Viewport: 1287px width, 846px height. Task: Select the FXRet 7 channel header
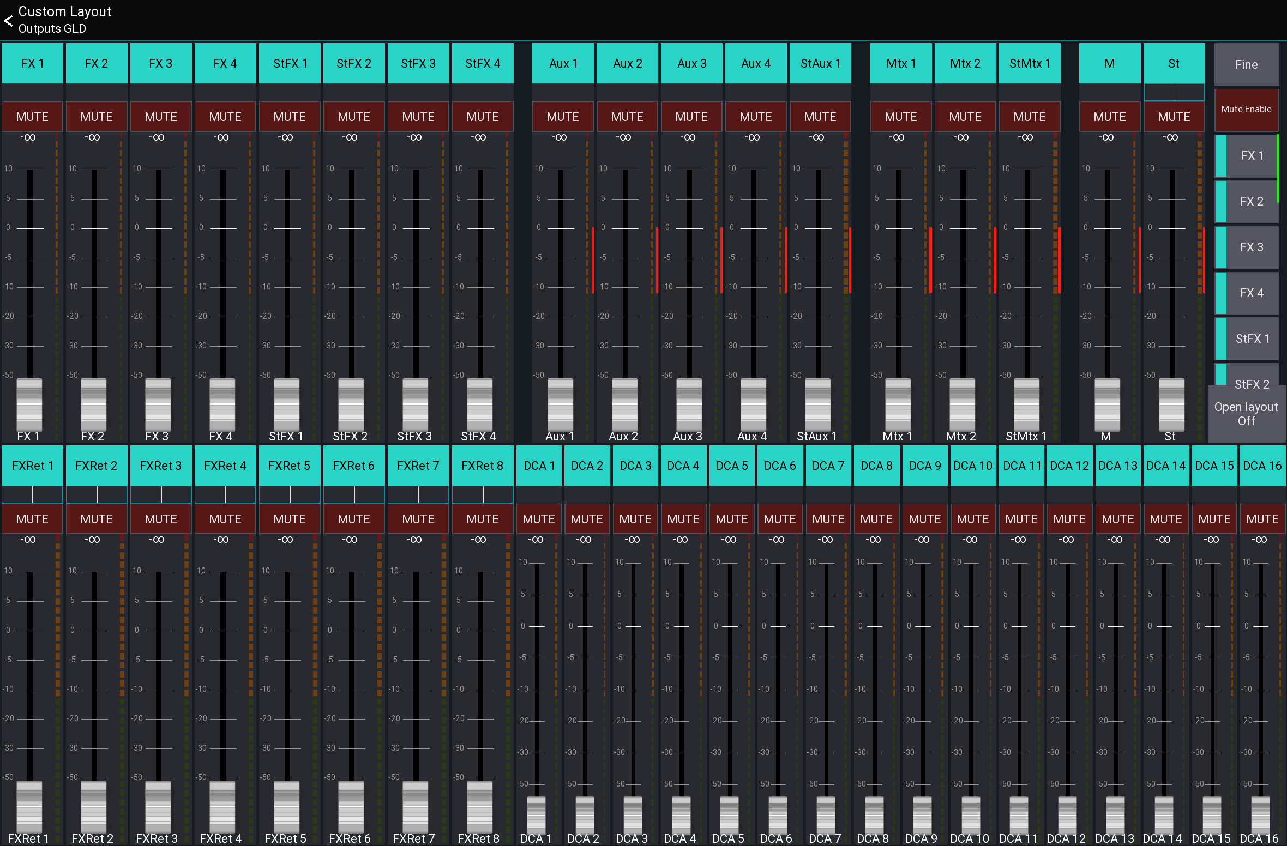click(x=418, y=466)
